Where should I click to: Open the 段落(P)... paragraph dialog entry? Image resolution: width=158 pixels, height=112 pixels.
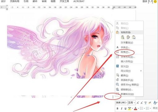pyautogui.click(x=129, y=52)
